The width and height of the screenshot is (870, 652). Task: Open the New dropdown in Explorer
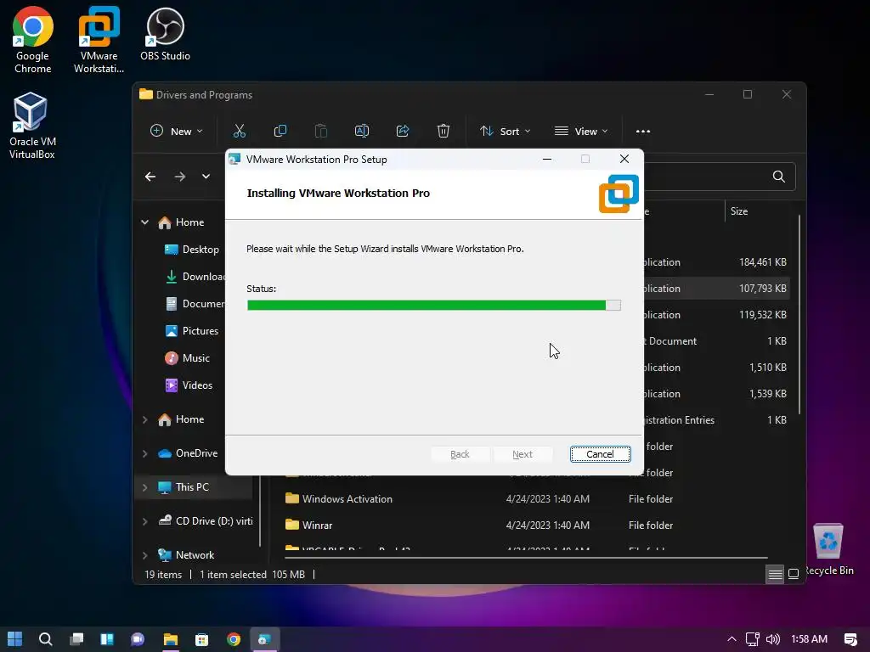(177, 132)
